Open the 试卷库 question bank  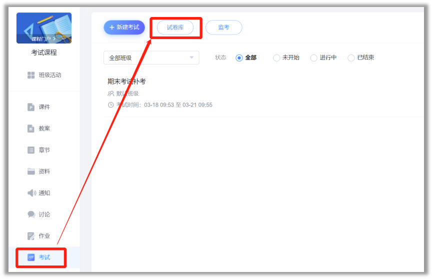tap(175, 27)
